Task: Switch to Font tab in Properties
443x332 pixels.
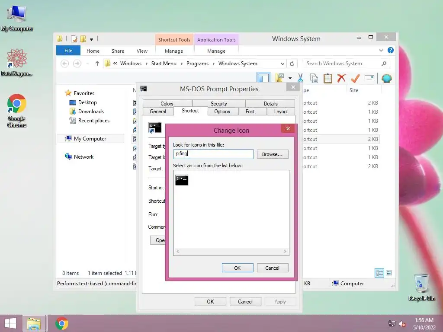Action: (x=250, y=112)
